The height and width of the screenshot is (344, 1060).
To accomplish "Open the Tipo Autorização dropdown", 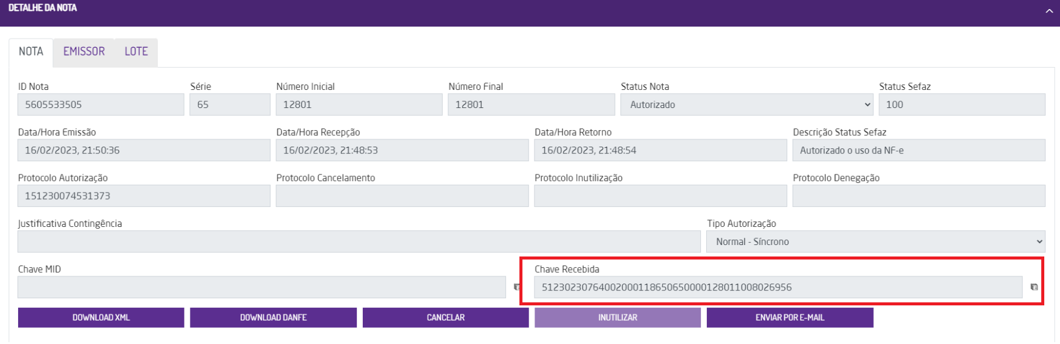I will (x=876, y=241).
